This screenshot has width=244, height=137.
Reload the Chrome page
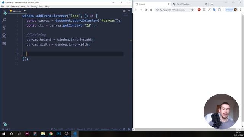click(x=146, y=10)
